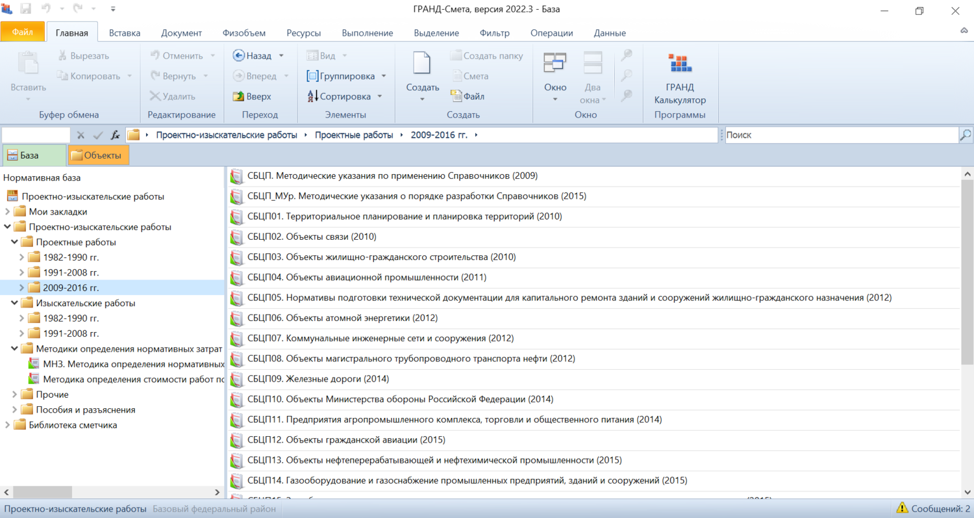Collapse the Изыскательские работы tree node
This screenshot has width=974, height=518.
[15, 303]
